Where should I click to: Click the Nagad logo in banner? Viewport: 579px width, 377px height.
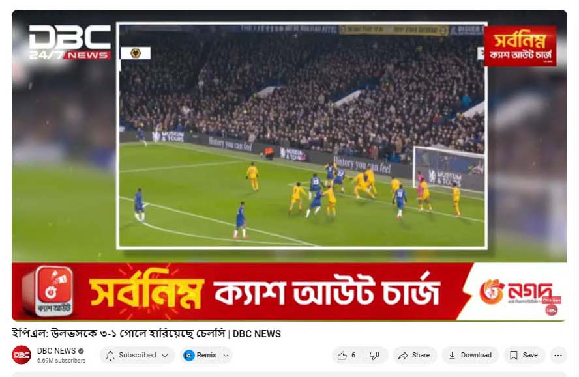[x=515, y=292]
